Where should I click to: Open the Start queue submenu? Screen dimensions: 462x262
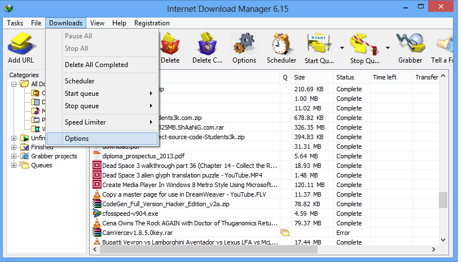(x=102, y=94)
